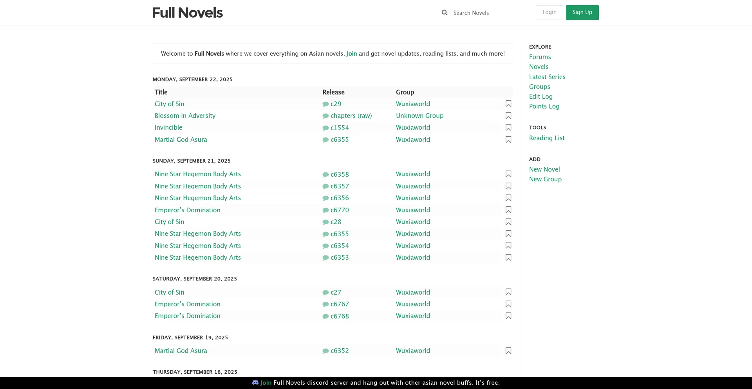Open the Forums page from Explore
Image resolution: width=752 pixels, height=389 pixels.
540,57
